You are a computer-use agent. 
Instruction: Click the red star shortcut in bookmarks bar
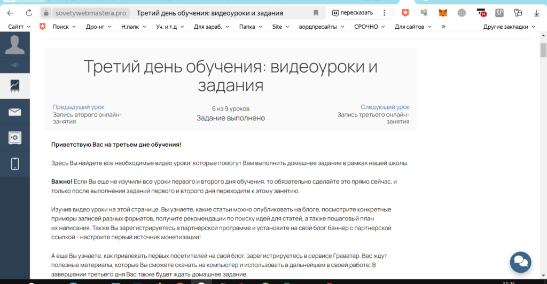[42, 27]
